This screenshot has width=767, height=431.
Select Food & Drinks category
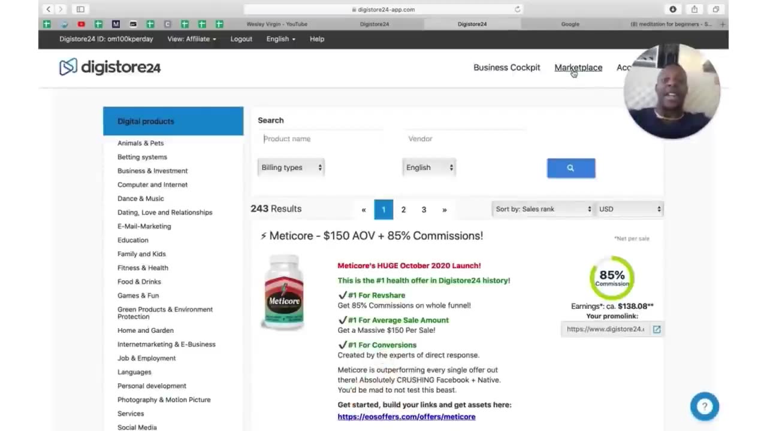coord(139,281)
